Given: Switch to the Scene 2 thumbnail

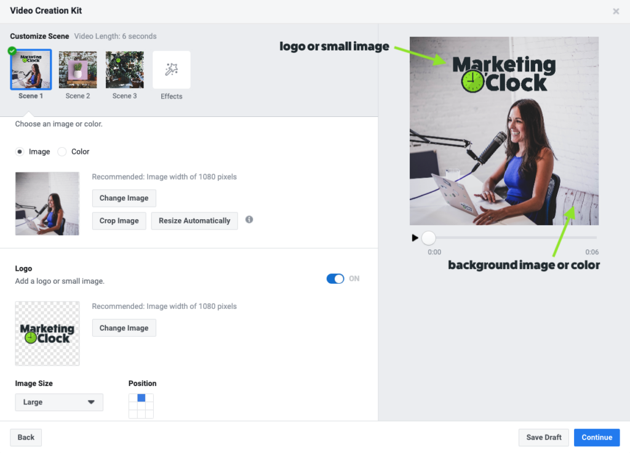Looking at the screenshot, I should (x=78, y=70).
